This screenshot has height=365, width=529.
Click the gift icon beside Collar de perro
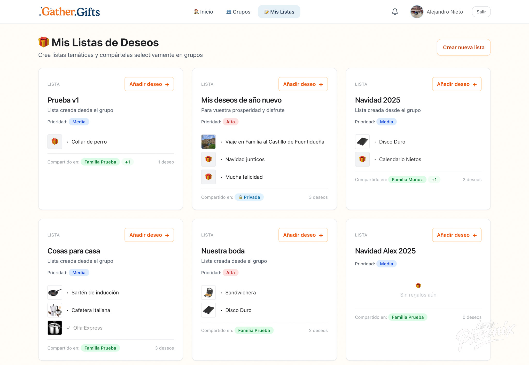pyautogui.click(x=55, y=141)
